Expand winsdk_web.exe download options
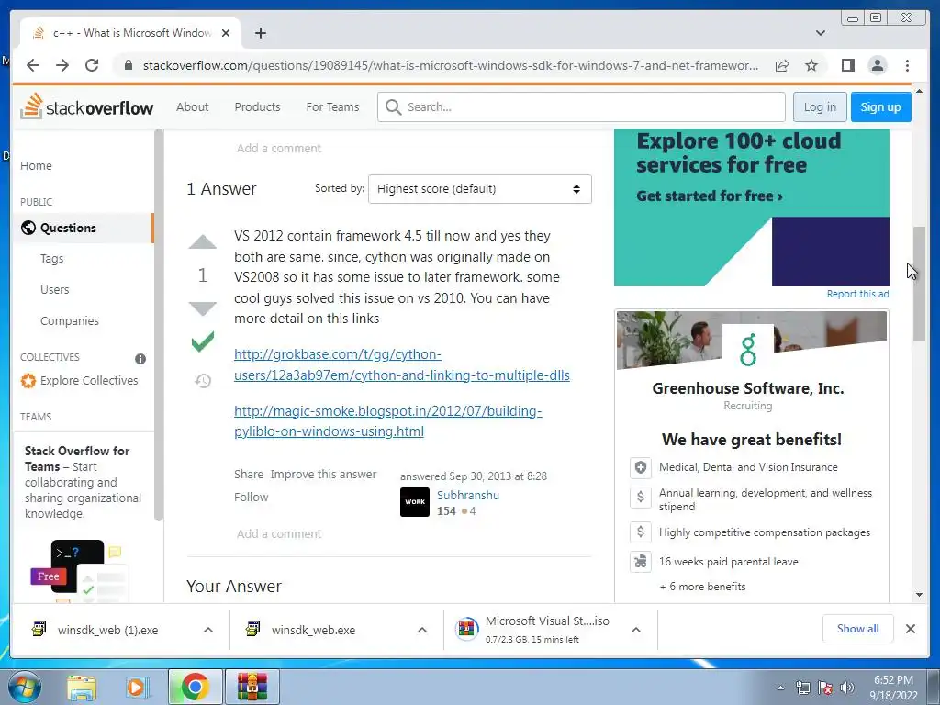 point(422,630)
